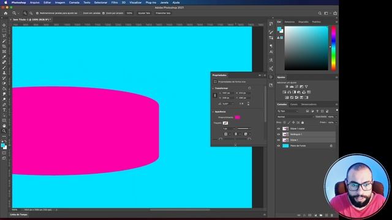Choose the Zoom In magnifier option

pyautogui.click(x=25, y=13)
